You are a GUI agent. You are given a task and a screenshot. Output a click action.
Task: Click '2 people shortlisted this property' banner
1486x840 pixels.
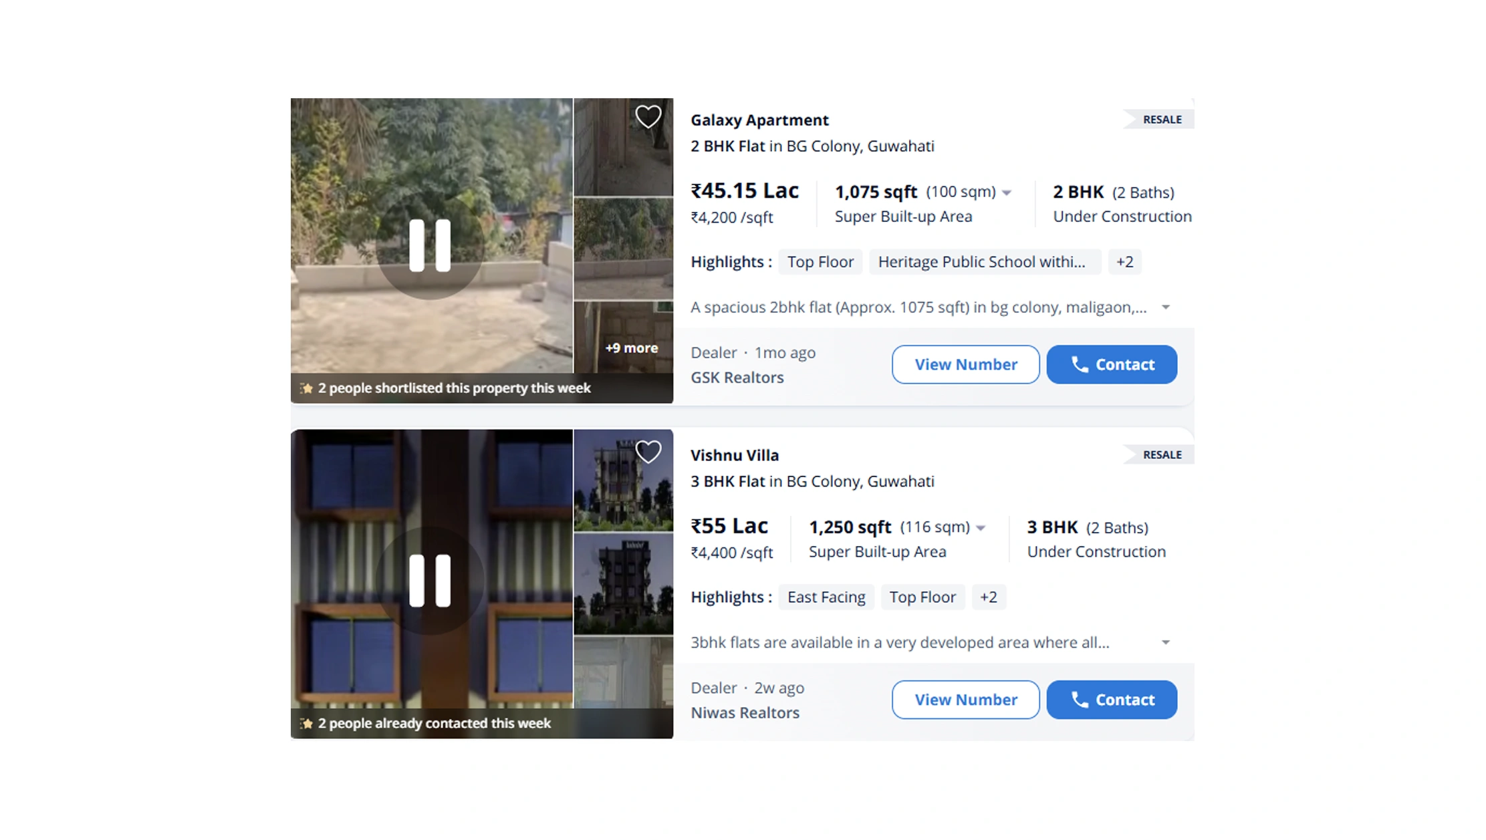(x=481, y=388)
